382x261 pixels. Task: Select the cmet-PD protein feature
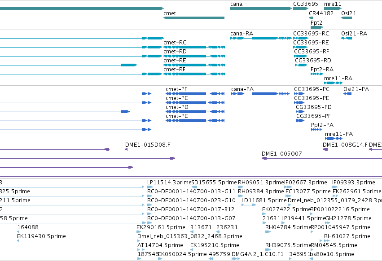tap(195, 112)
